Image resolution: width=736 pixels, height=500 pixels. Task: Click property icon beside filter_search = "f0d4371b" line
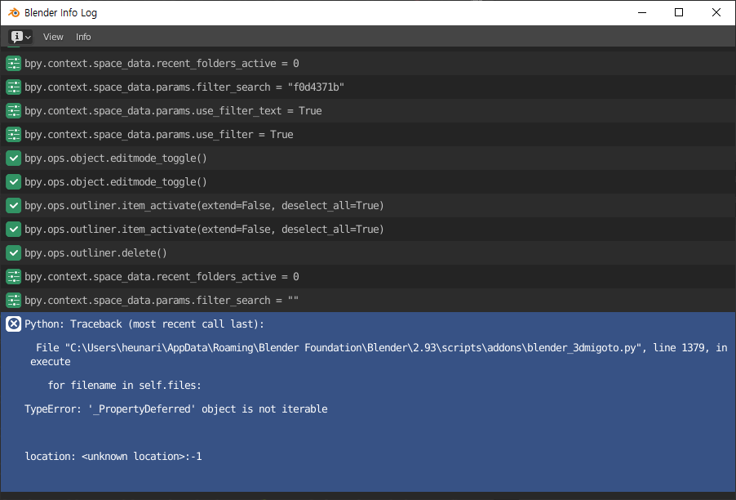pyautogui.click(x=14, y=87)
